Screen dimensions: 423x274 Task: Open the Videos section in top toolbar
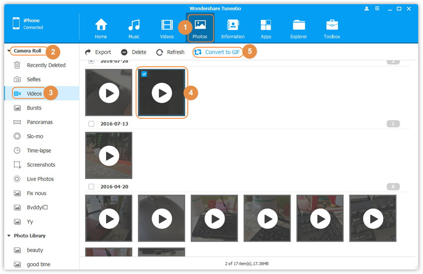167,25
